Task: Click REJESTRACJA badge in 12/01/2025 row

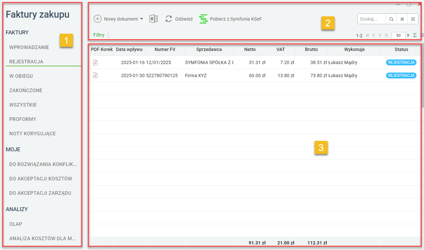Action: pyautogui.click(x=401, y=62)
